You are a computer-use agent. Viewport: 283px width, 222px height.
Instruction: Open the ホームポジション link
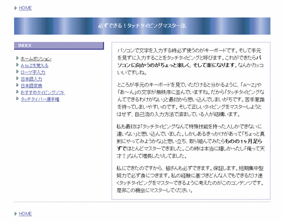[36, 59]
